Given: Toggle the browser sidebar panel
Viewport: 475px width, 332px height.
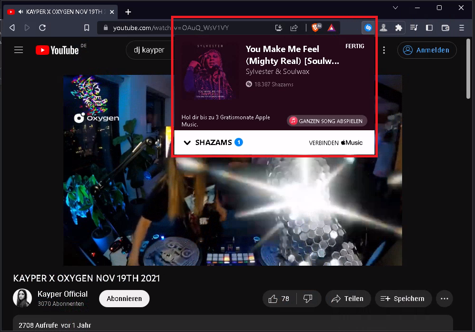Looking at the screenshot, I should pos(429,28).
